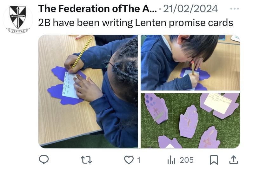Screen dimensions: 253x169
Task: Open photo of boy leaning over desk
Action: click(190, 63)
